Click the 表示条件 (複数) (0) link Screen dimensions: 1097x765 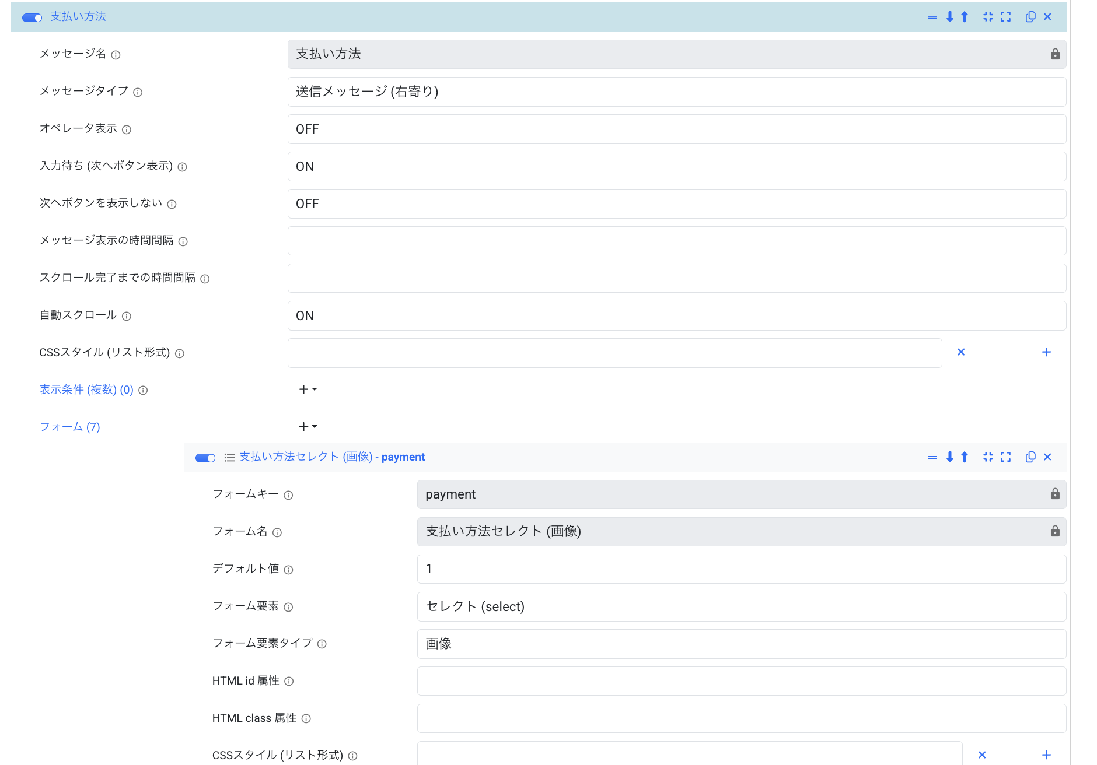(x=86, y=389)
